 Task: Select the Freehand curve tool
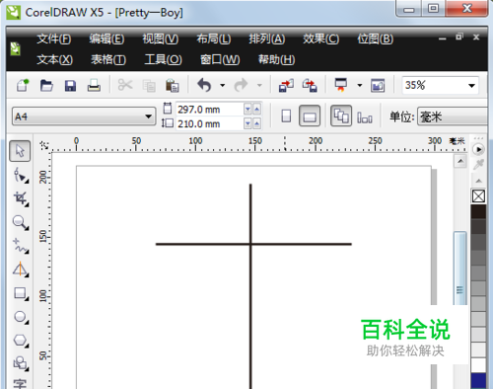click(x=21, y=246)
